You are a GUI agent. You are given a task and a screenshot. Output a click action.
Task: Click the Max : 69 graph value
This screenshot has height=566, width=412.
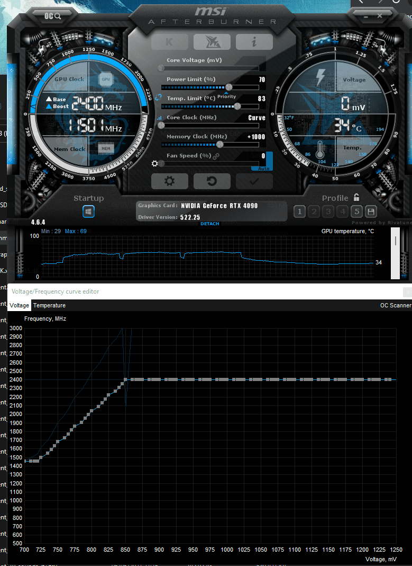point(76,231)
